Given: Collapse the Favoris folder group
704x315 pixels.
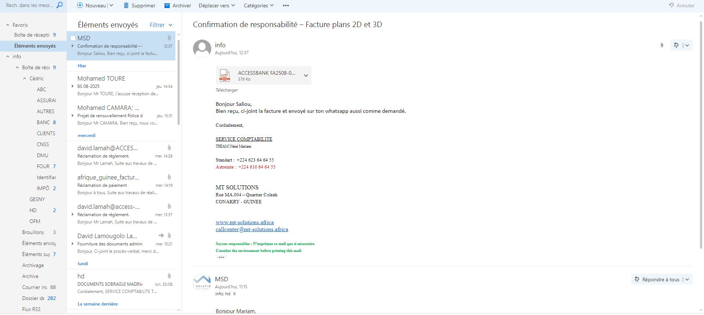Looking at the screenshot, I should 8,25.
